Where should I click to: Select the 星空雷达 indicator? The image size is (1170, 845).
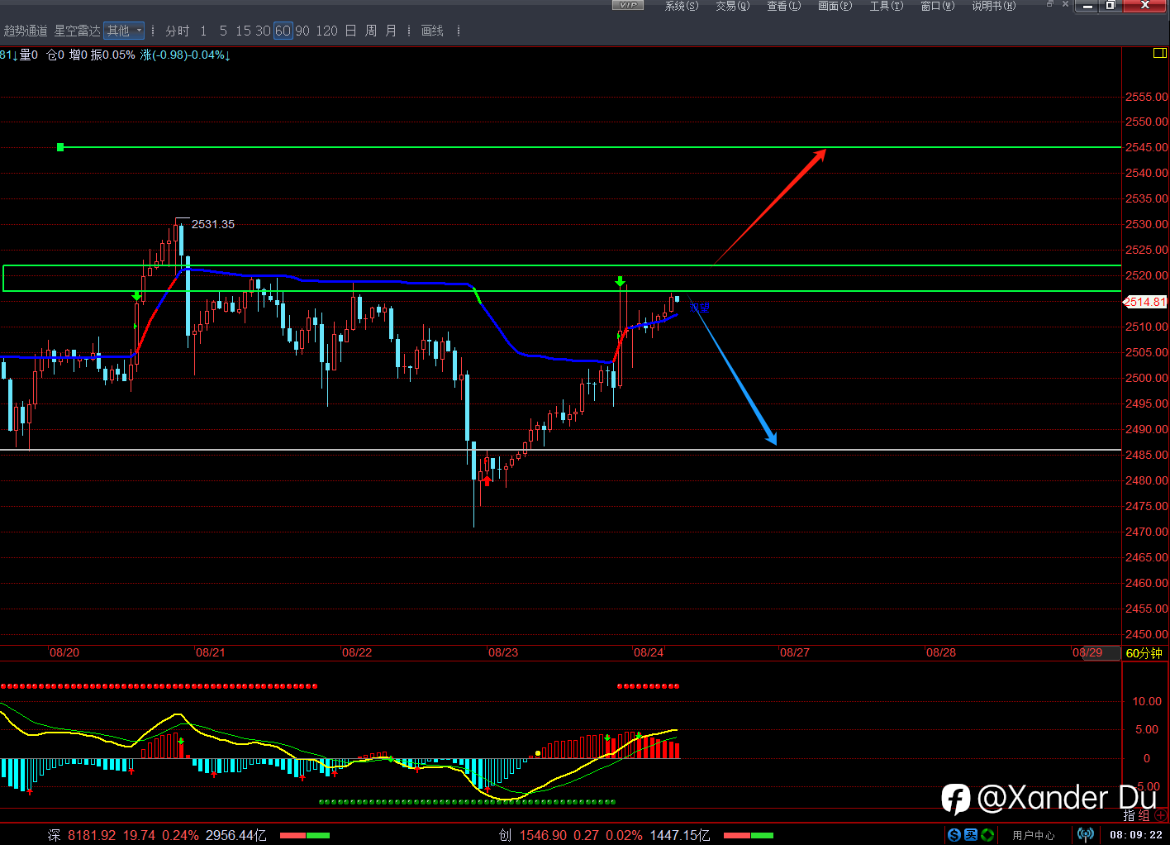coord(77,31)
